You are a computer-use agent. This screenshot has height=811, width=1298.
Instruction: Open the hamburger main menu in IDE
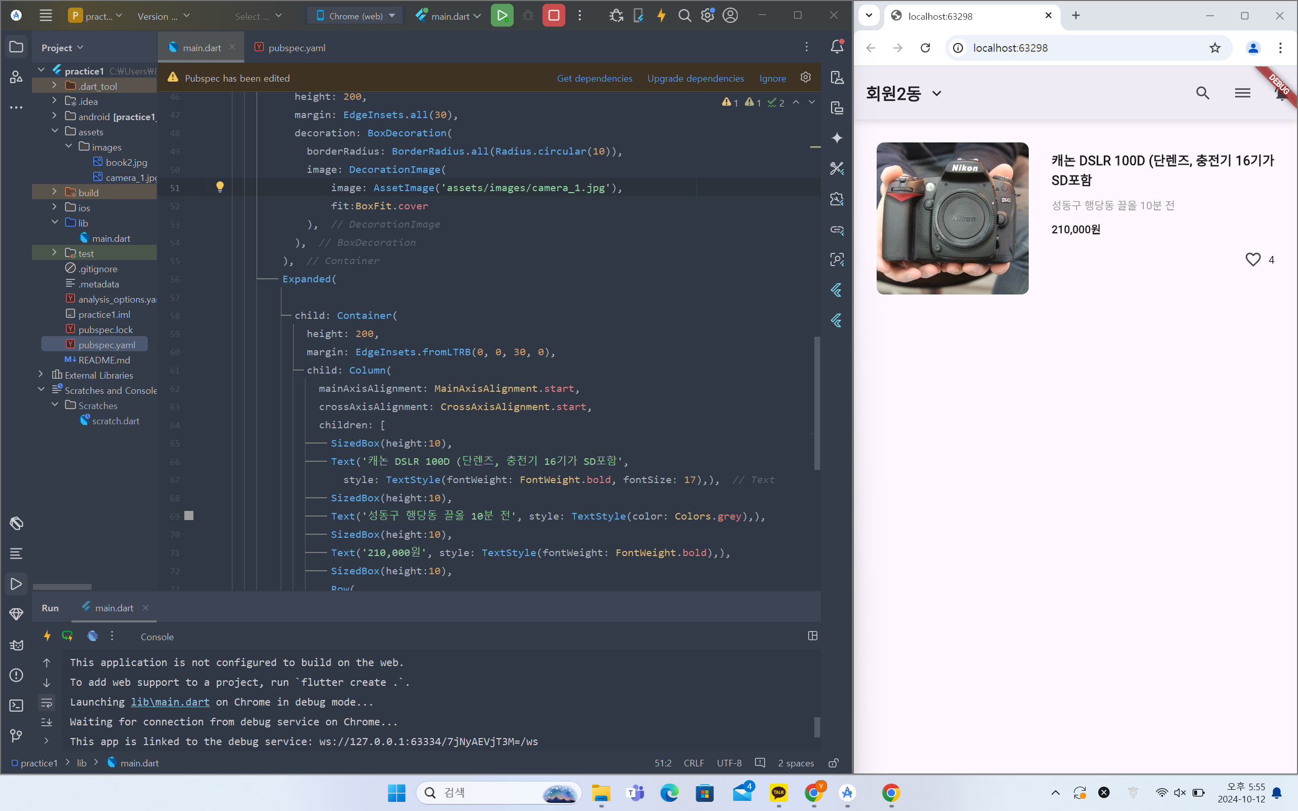tap(46, 16)
